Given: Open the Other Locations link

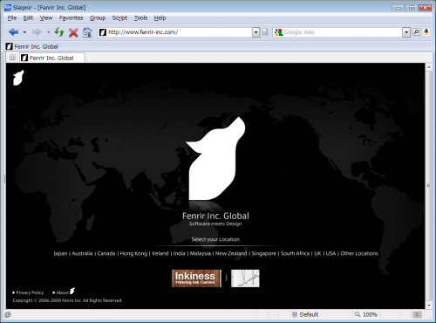Looking at the screenshot, I should (x=359, y=253).
